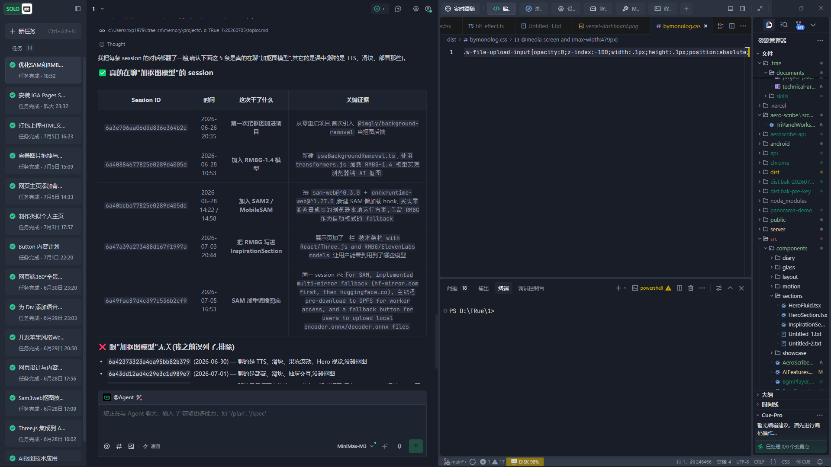Screen dimensions: 831x467
Task: Maximize the terminal panel with chevron
Action: pyautogui.click(x=730, y=288)
